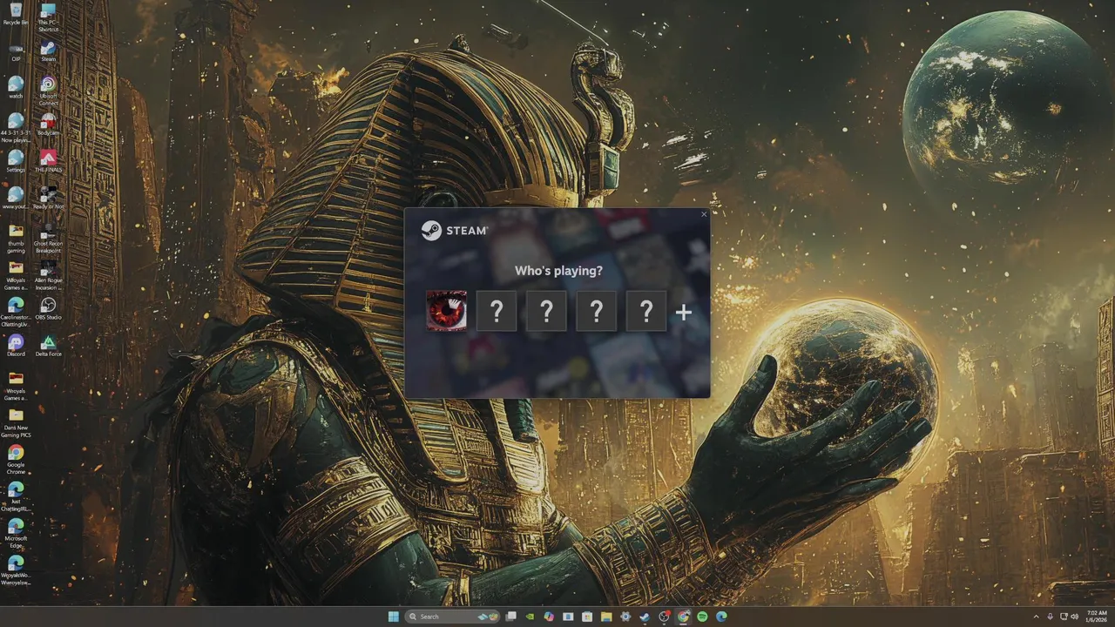Click the taskbar Search box
Viewport: 1115px width, 627px height.
(x=452, y=617)
